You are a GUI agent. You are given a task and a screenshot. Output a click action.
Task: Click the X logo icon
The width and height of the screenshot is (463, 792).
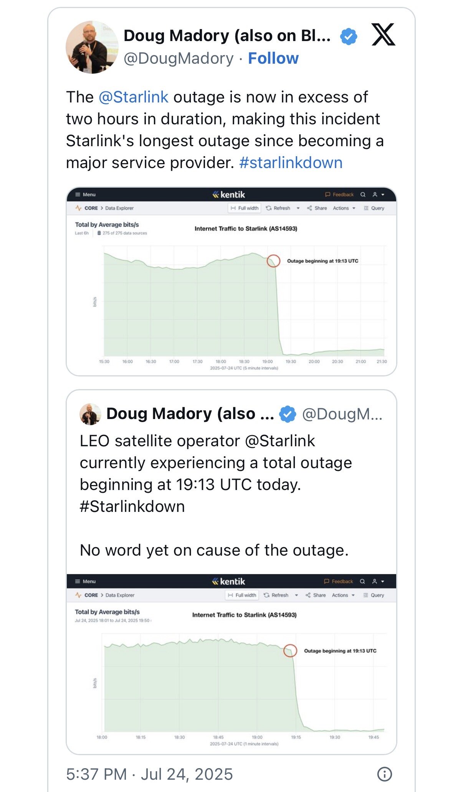pos(383,35)
